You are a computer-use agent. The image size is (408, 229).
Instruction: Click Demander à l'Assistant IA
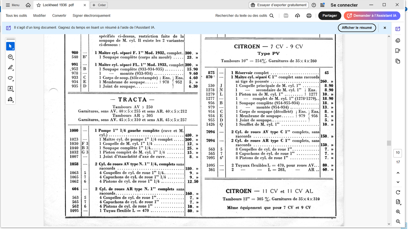[372, 16]
